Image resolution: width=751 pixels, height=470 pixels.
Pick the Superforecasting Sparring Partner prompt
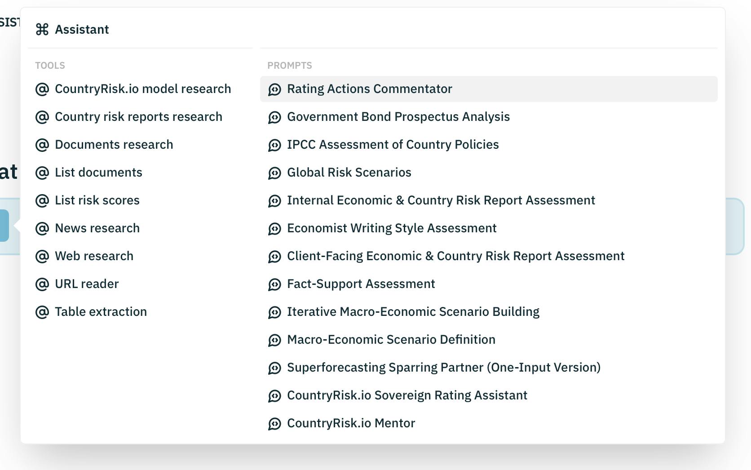pyautogui.click(x=443, y=368)
